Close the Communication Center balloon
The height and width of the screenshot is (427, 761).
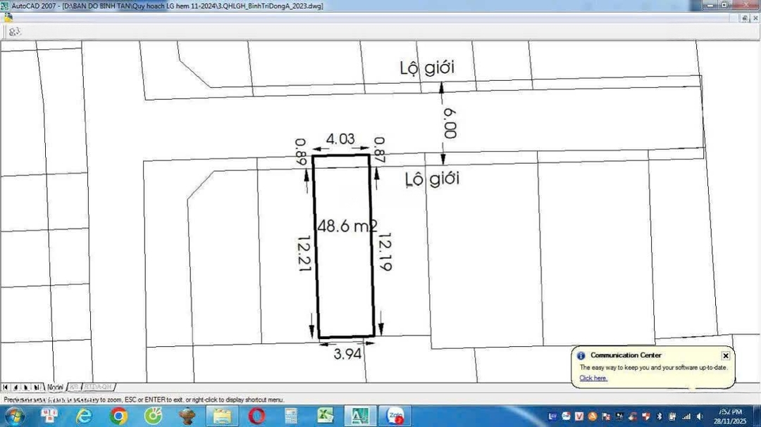click(x=726, y=356)
